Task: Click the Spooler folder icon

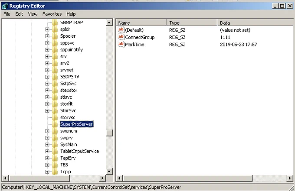Action: (x=55, y=36)
